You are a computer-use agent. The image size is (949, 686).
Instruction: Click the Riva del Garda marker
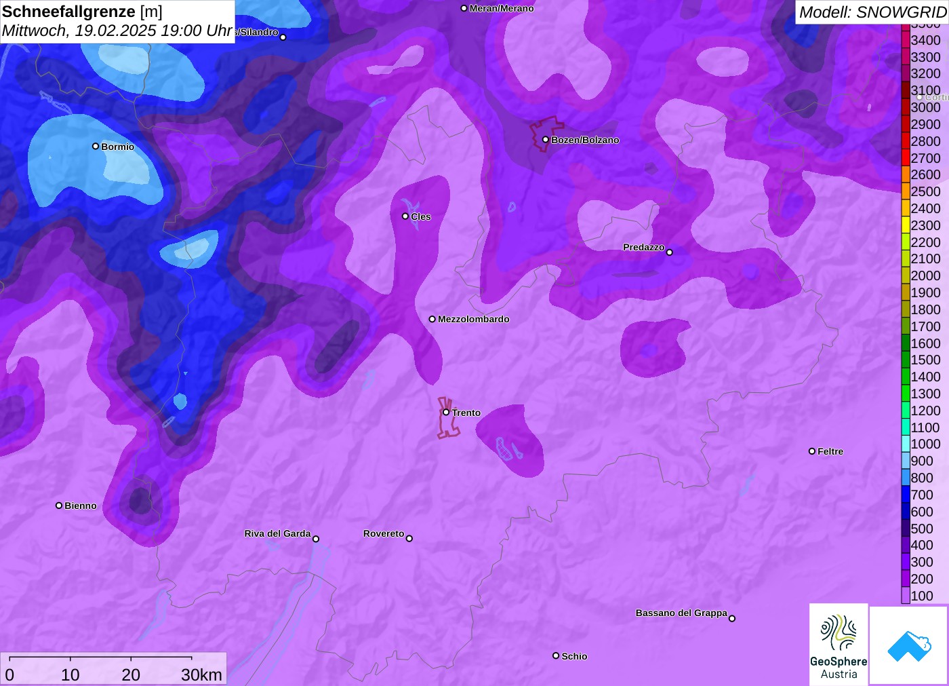point(316,539)
